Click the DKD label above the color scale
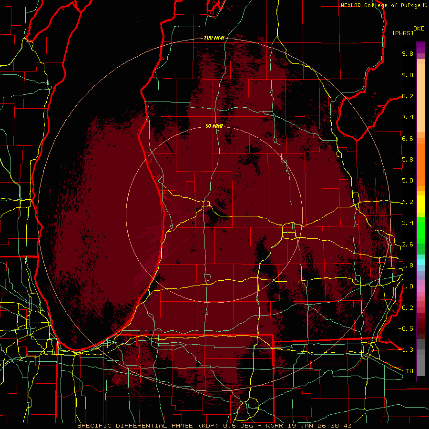 419,29
